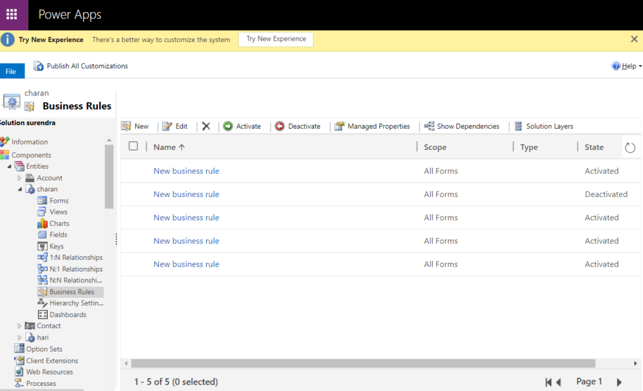Open the Help dropdown arrow
Image resolution: width=643 pixels, height=391 pixels.
640,67
